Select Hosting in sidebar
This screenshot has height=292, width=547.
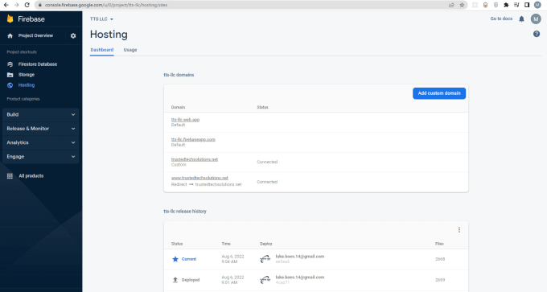(27, 85)
